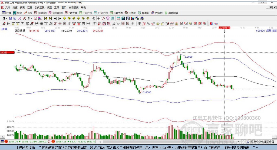The width and height of the screenshot is (277, 150).
Task: Open the P四方形 tool
Action: pos(40,13)
